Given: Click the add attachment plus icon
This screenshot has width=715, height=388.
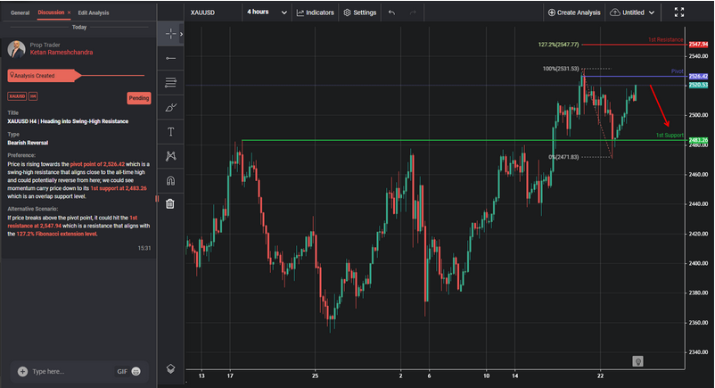Looking at the screenshot, I should click(23, 372).
